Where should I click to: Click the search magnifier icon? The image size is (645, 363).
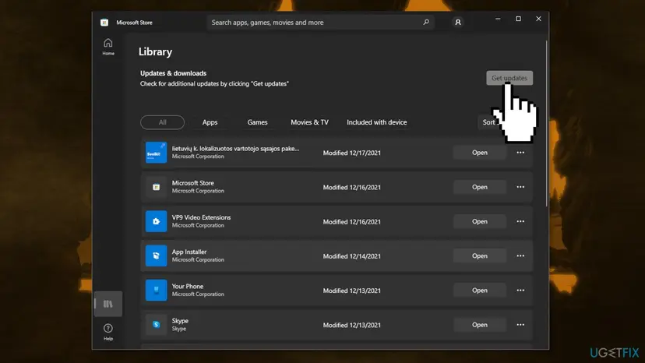coord(426,23)
